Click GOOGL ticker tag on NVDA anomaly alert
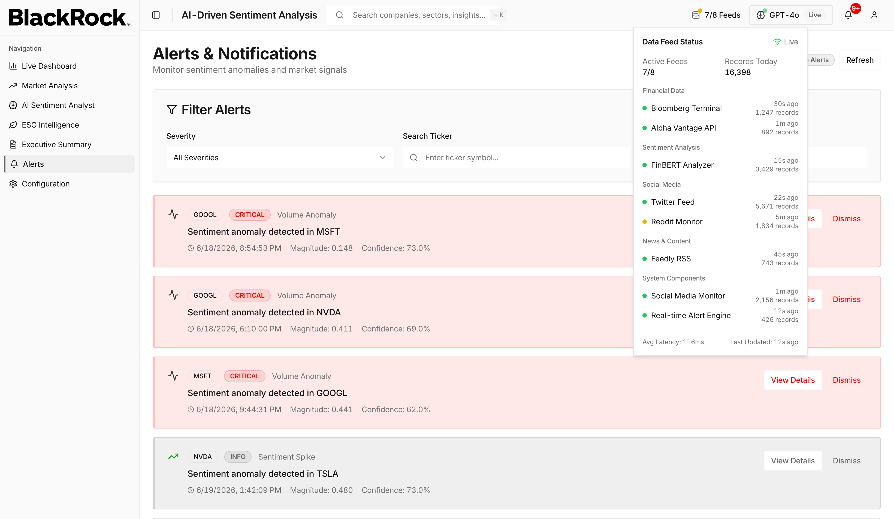 pos(205,295)
